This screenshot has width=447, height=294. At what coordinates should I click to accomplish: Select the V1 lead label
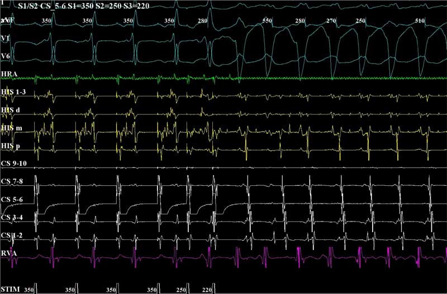(x=6, y=38)
